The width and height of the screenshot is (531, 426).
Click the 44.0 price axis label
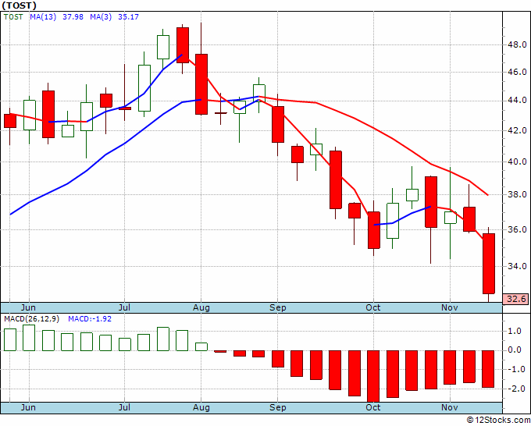click(517, 101)
